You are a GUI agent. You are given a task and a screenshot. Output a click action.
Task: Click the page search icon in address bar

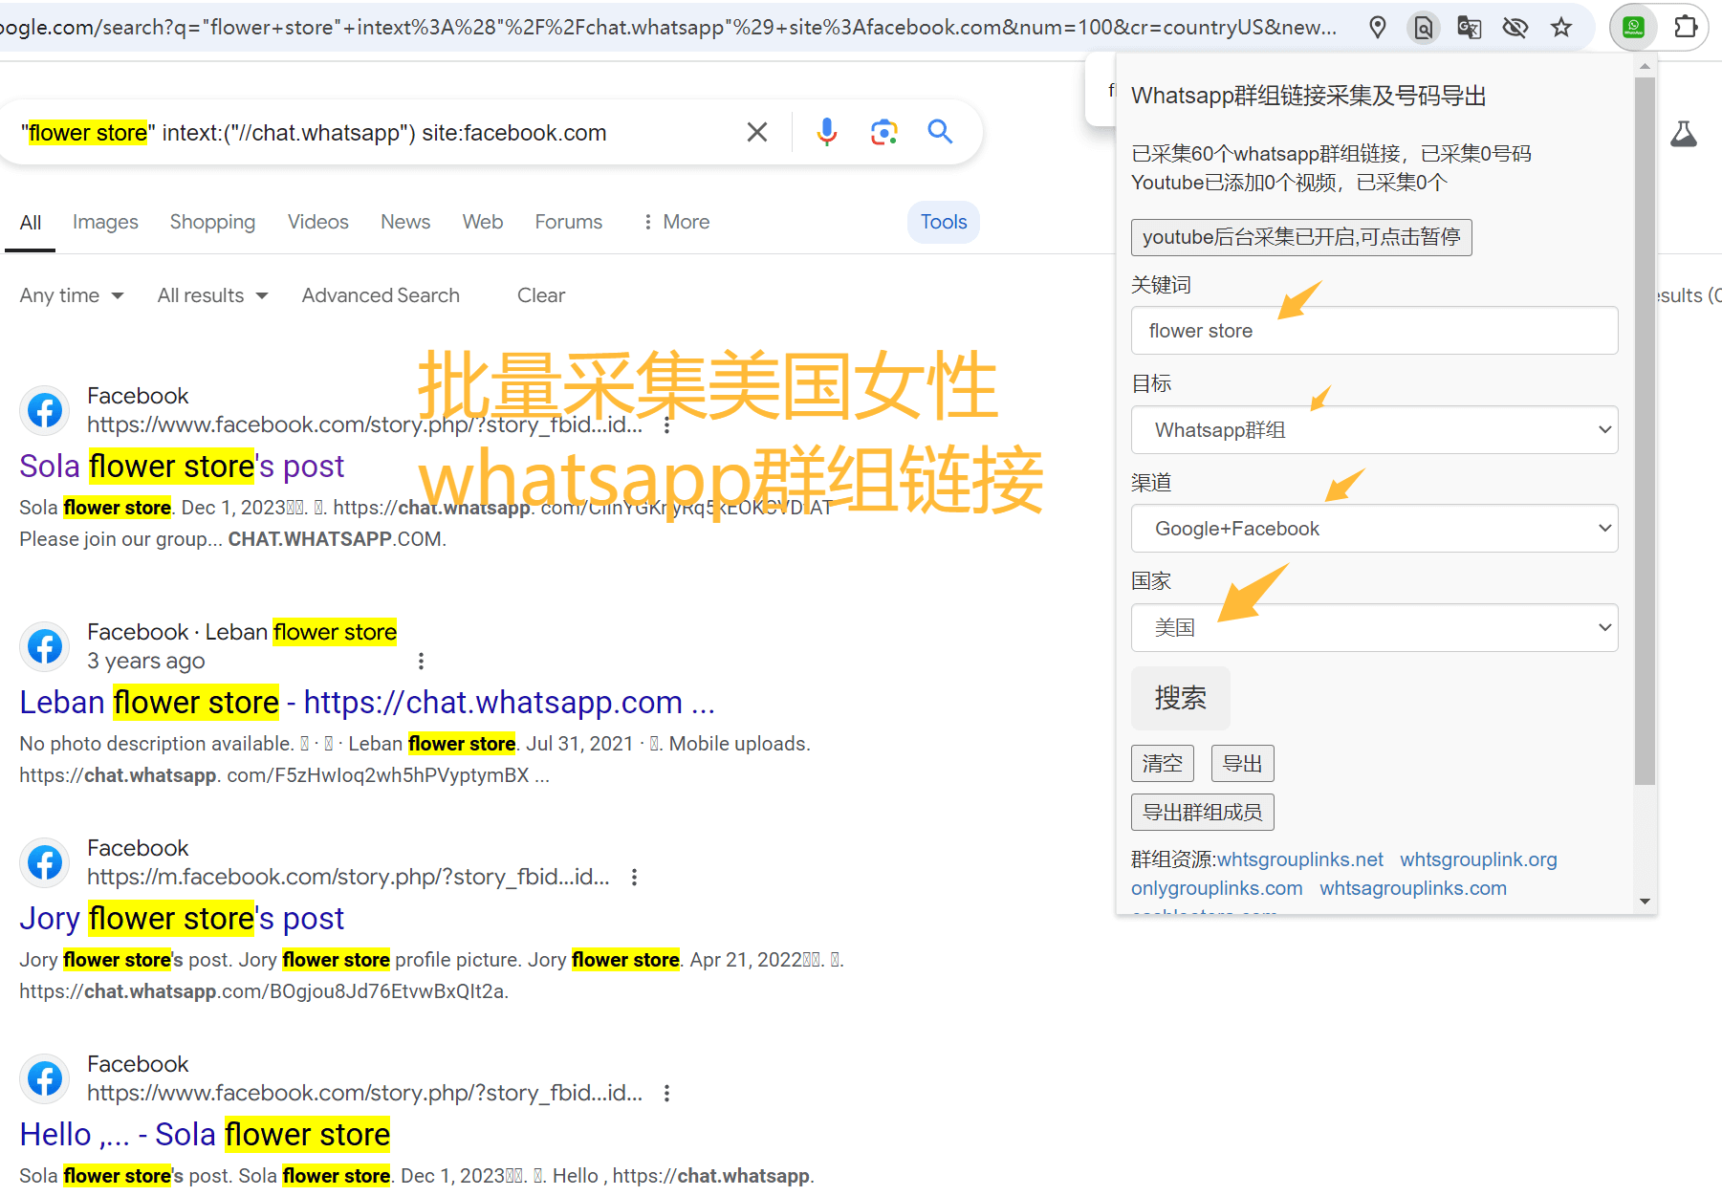(1424, 27)
